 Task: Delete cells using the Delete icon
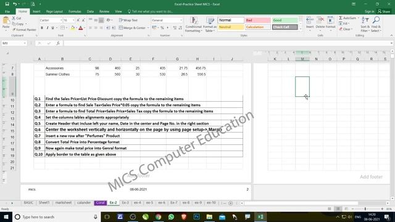[320, 20]
